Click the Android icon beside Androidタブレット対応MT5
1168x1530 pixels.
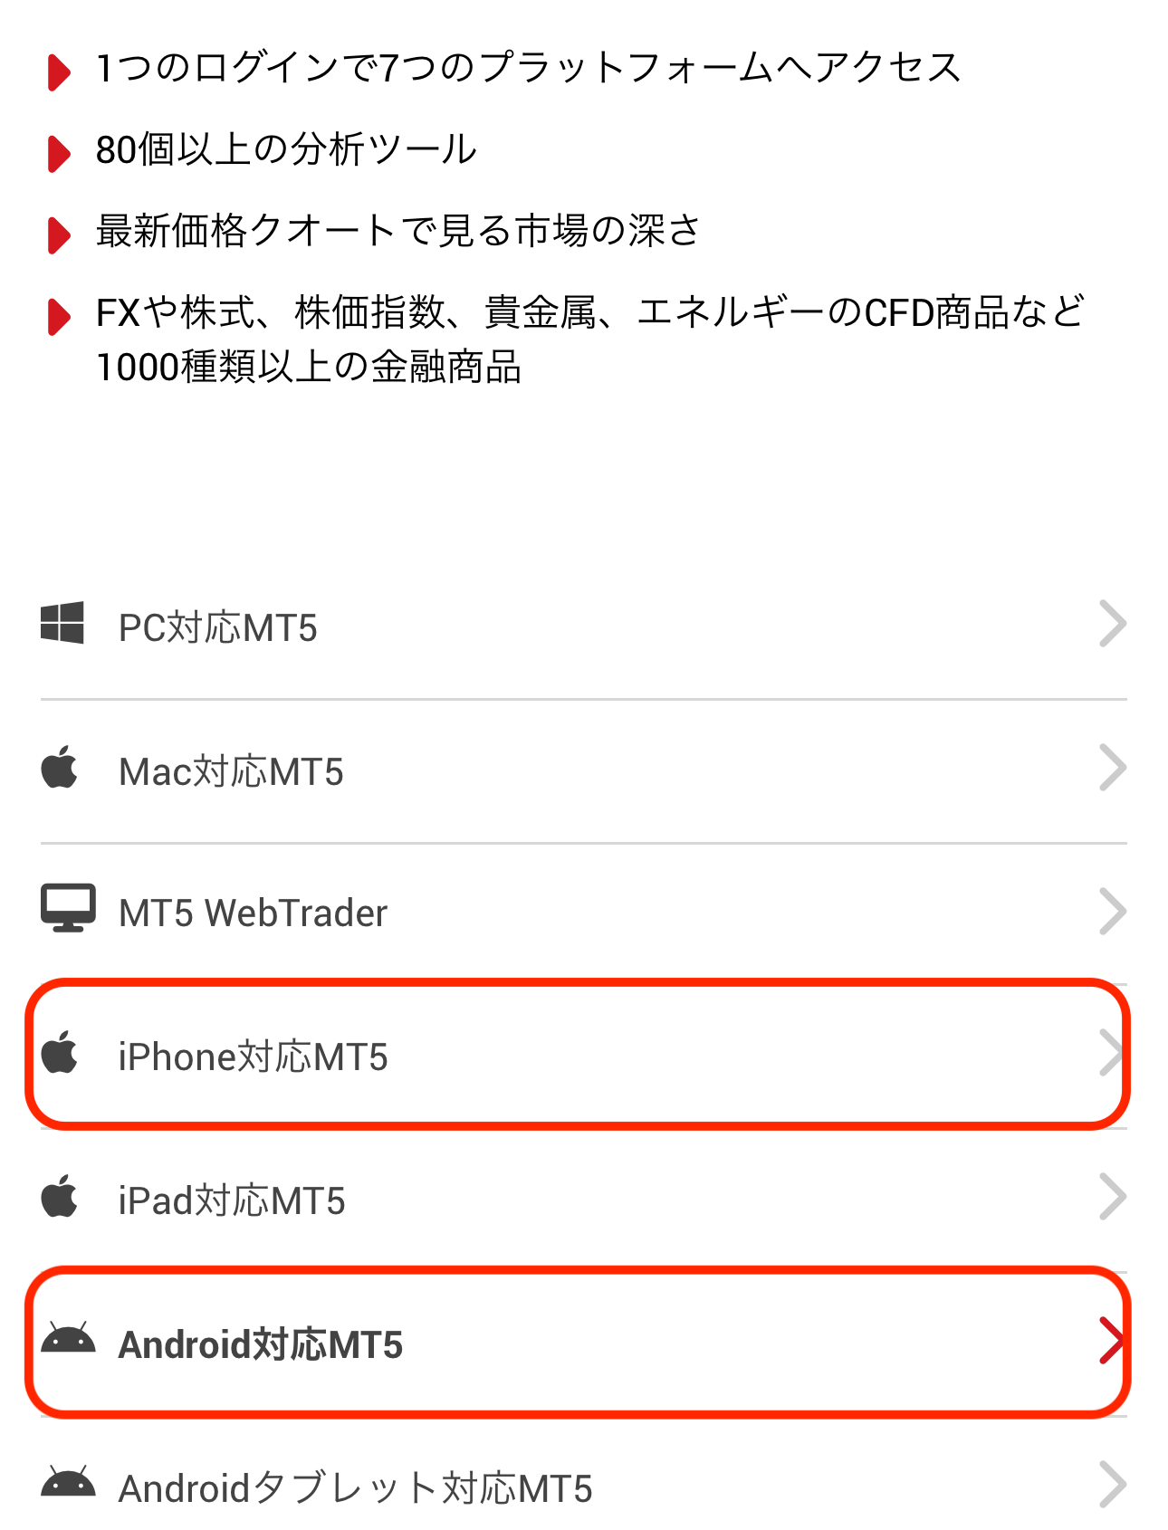tap(68, 1482)
